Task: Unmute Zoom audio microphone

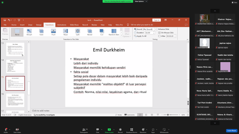Action: click(6, 131)
